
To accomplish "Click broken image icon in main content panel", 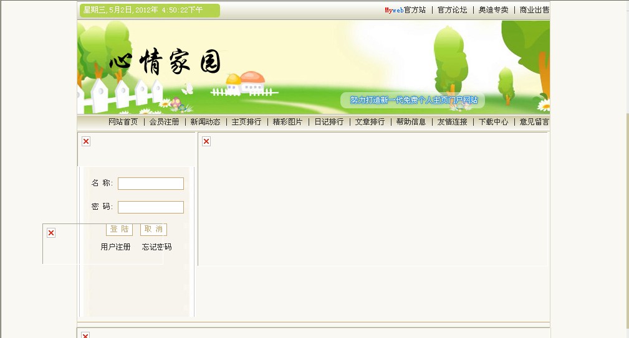I will [206, 141].
